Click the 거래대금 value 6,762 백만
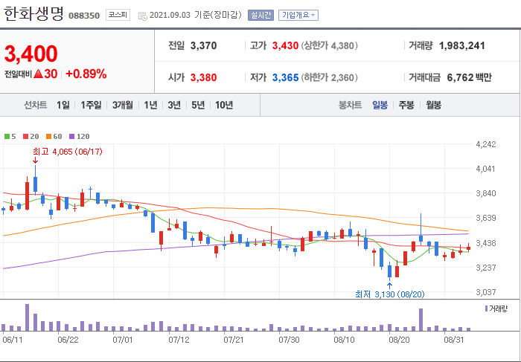The width and height of the screenshot is (521, 362). (x=469, y=77)
